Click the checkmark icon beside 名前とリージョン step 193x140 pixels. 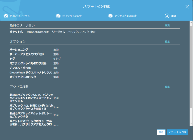pos(6,16)
